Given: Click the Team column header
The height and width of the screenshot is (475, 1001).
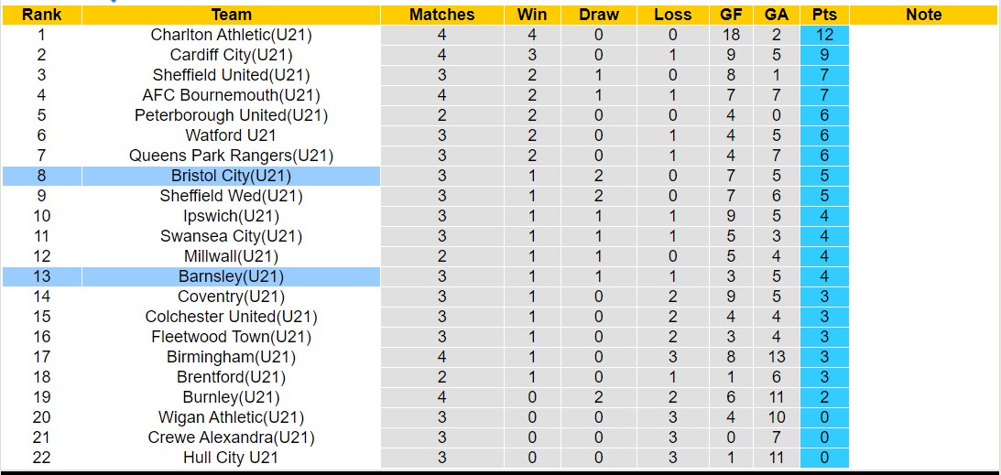Looking at the screenshot, I should pyautogui.click(x=231, y=15).
